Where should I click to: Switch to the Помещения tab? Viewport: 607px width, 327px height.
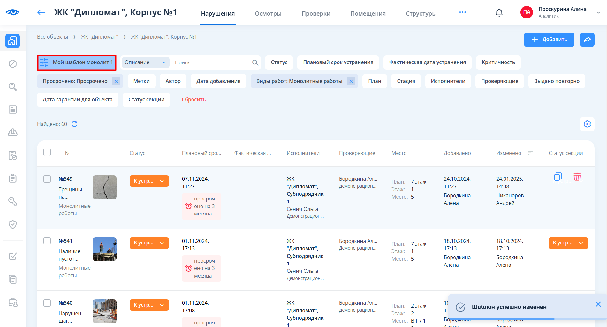pos(368,13)
